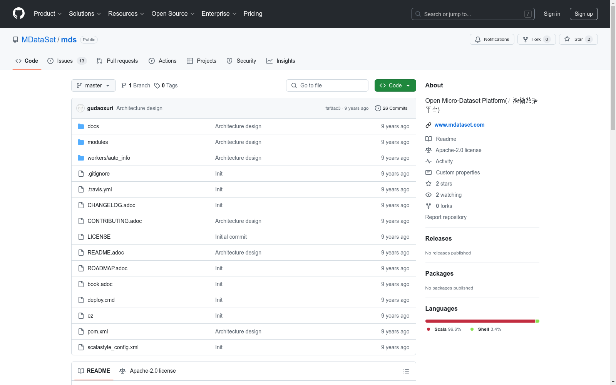Switch to the Issues tab
The image size is (616, 385).
(67, 61)
